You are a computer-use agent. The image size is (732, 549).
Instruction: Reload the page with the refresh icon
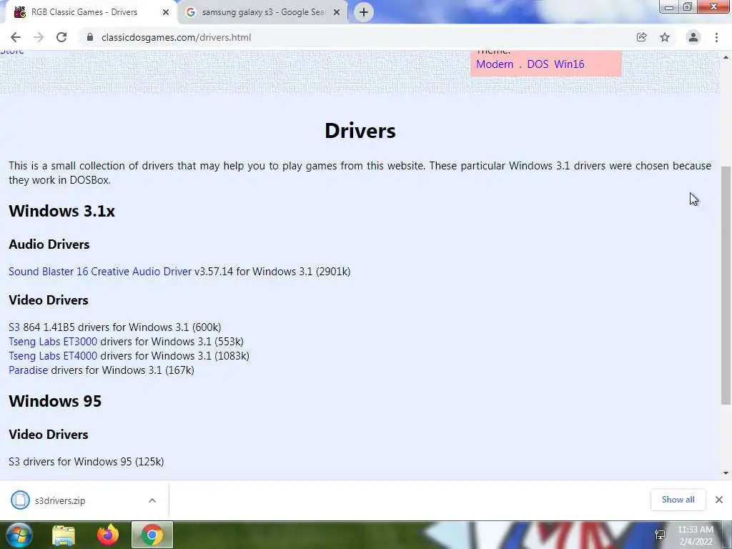point(61,37)
